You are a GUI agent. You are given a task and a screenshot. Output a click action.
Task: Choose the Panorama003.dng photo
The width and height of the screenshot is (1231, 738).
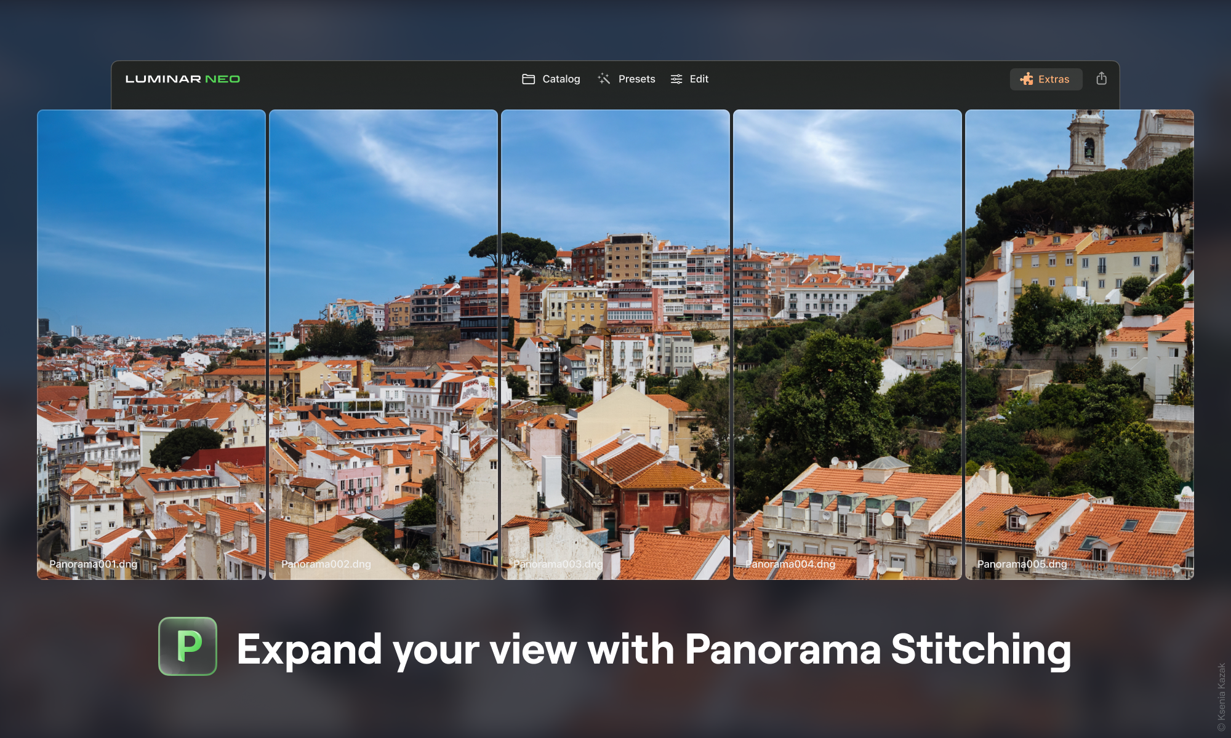tap(615, 344)
